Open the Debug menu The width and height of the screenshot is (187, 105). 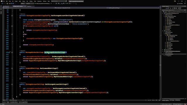pos(24,1)
